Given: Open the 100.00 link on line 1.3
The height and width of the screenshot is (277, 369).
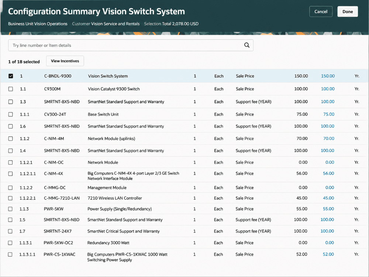Looking at the screenshot, I should point(328,102).
